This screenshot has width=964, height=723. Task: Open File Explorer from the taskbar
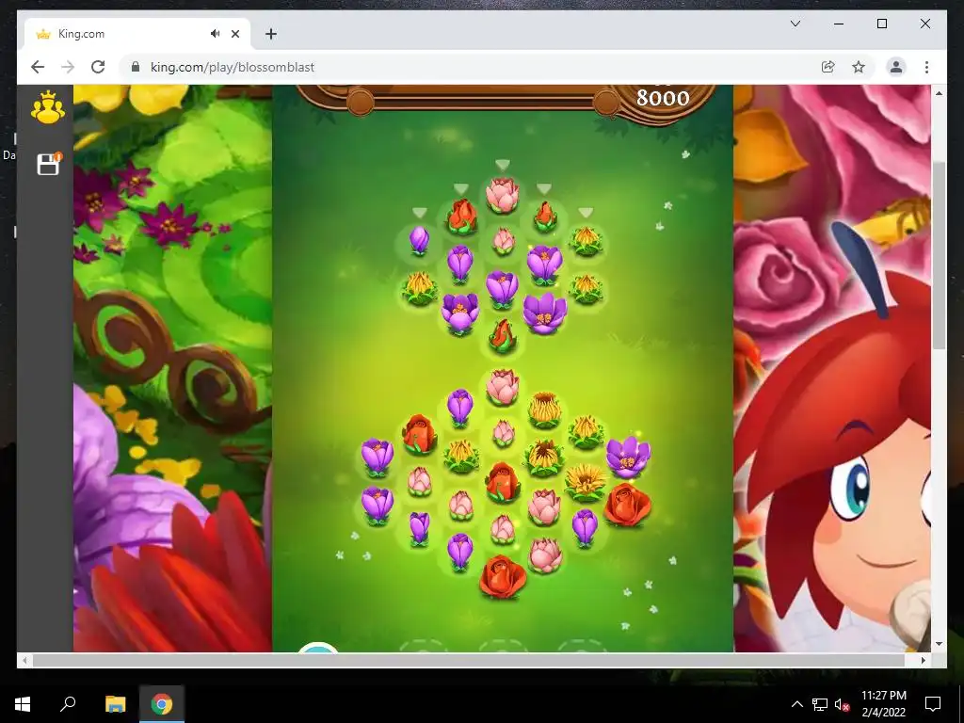[x=115, y=704]
